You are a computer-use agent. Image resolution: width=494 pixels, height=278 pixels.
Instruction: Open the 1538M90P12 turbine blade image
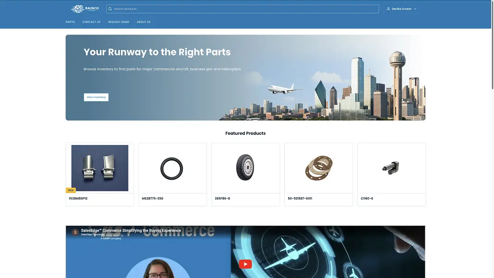pos(100,168)
